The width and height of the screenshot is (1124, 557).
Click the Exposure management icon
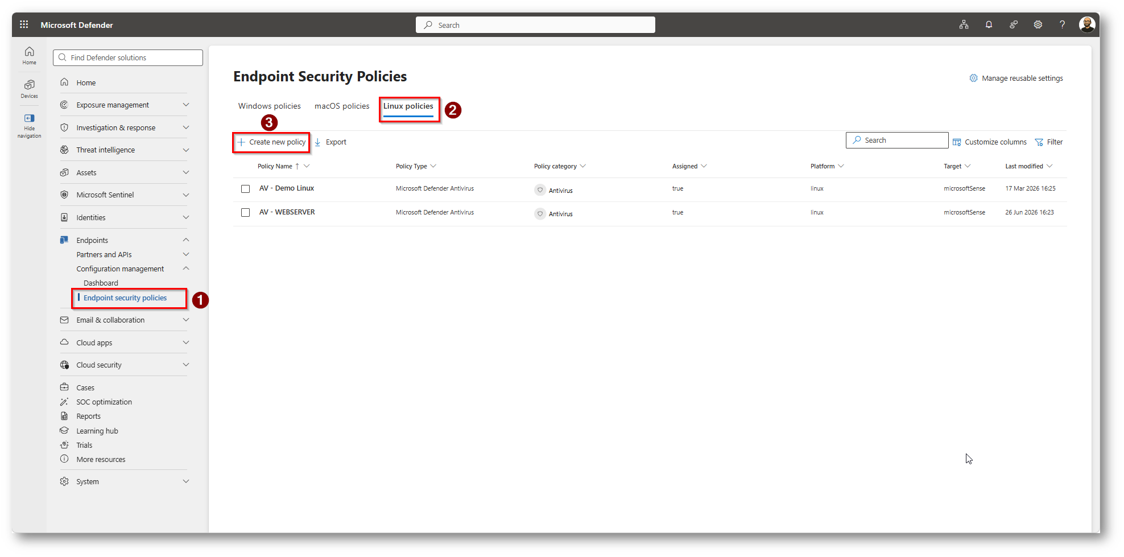tap(64, 105)
